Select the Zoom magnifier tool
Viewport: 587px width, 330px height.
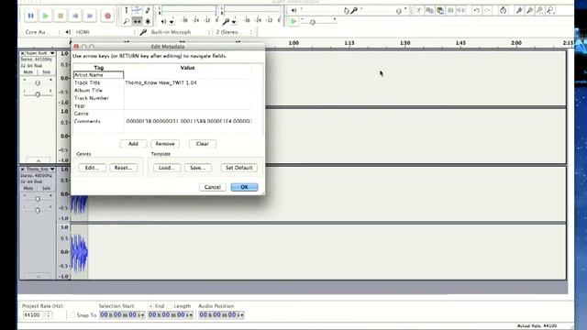coord(127,22)
